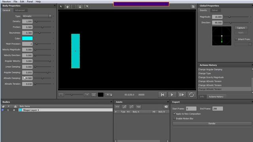Viewport: 253px width, 142px height.
Task: Click the purple label square of Shape Layer 1
Action: [x=3, y=110]
